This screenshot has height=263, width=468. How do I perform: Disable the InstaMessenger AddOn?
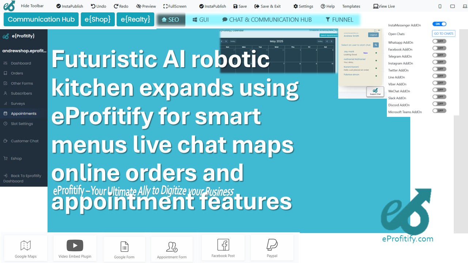click(439, 24)
